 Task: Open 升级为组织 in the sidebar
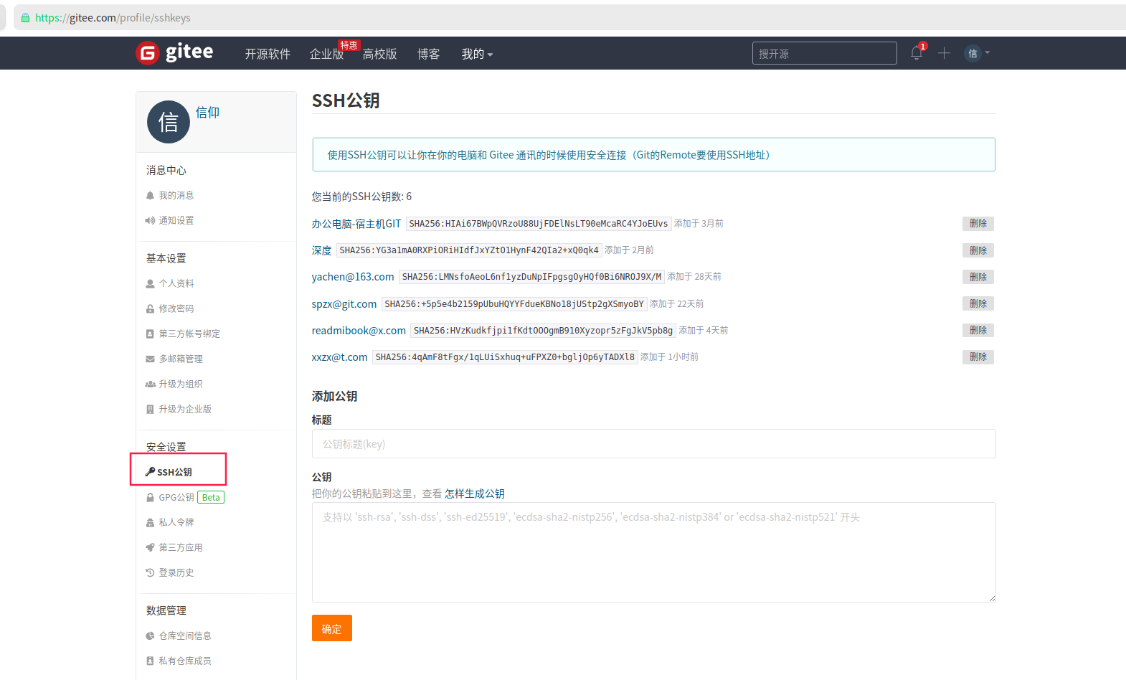181,384
